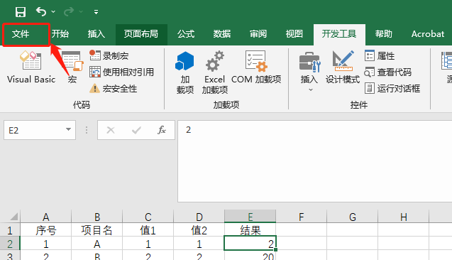The width and height of the screenshot is (452, 260).
Task: Select row 2 header
Action: tap(10, 244)
